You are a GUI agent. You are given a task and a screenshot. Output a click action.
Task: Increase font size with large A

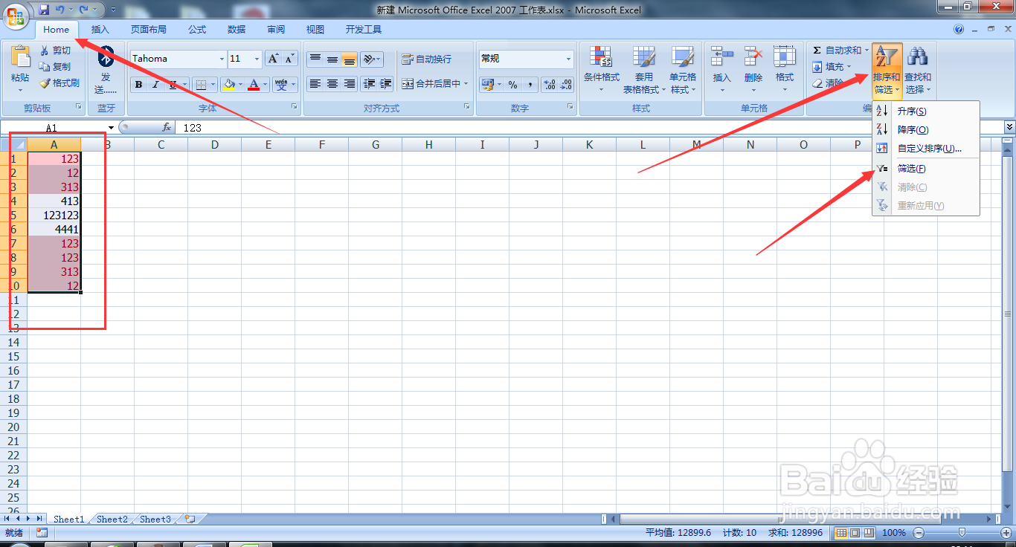(x=273, y=59)
